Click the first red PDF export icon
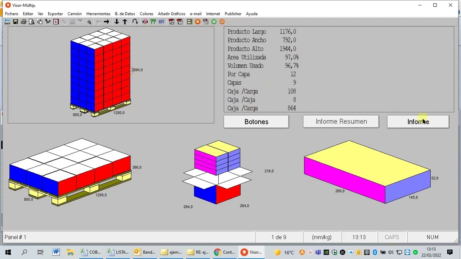Image resolution: width=461 pixels, height=259 pixels. (171, 22)
